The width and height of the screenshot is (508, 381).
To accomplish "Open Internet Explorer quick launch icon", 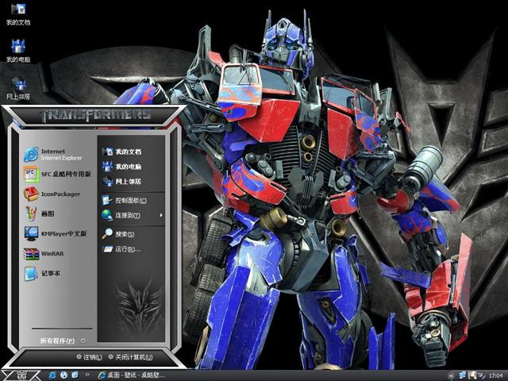I will pyautogui.click(x=52, y=375).
